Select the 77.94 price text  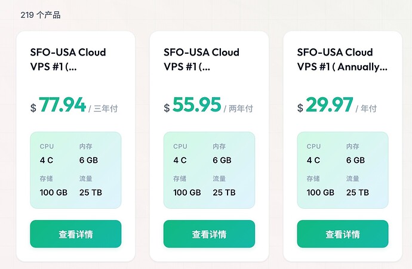tap(62, 105)
